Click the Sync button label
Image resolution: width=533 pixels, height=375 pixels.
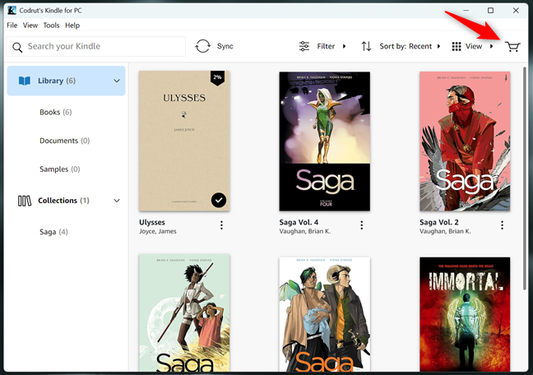(225, 46)
